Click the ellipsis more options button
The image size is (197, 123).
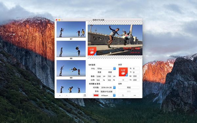point(135,95)
